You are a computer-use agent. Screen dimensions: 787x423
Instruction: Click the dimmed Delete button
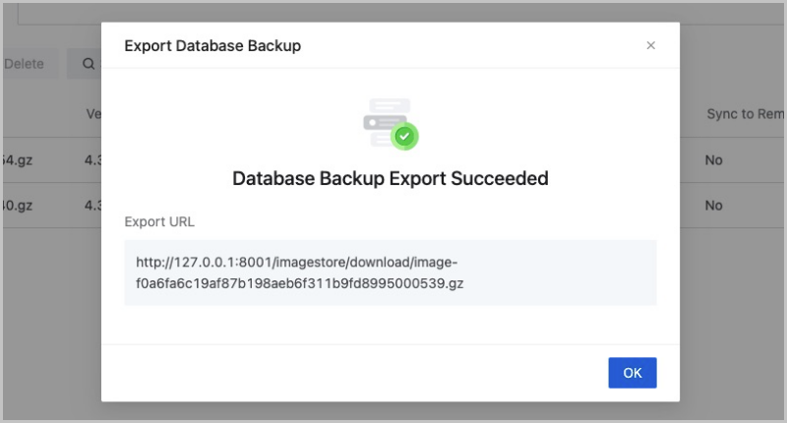coord(26,64)
